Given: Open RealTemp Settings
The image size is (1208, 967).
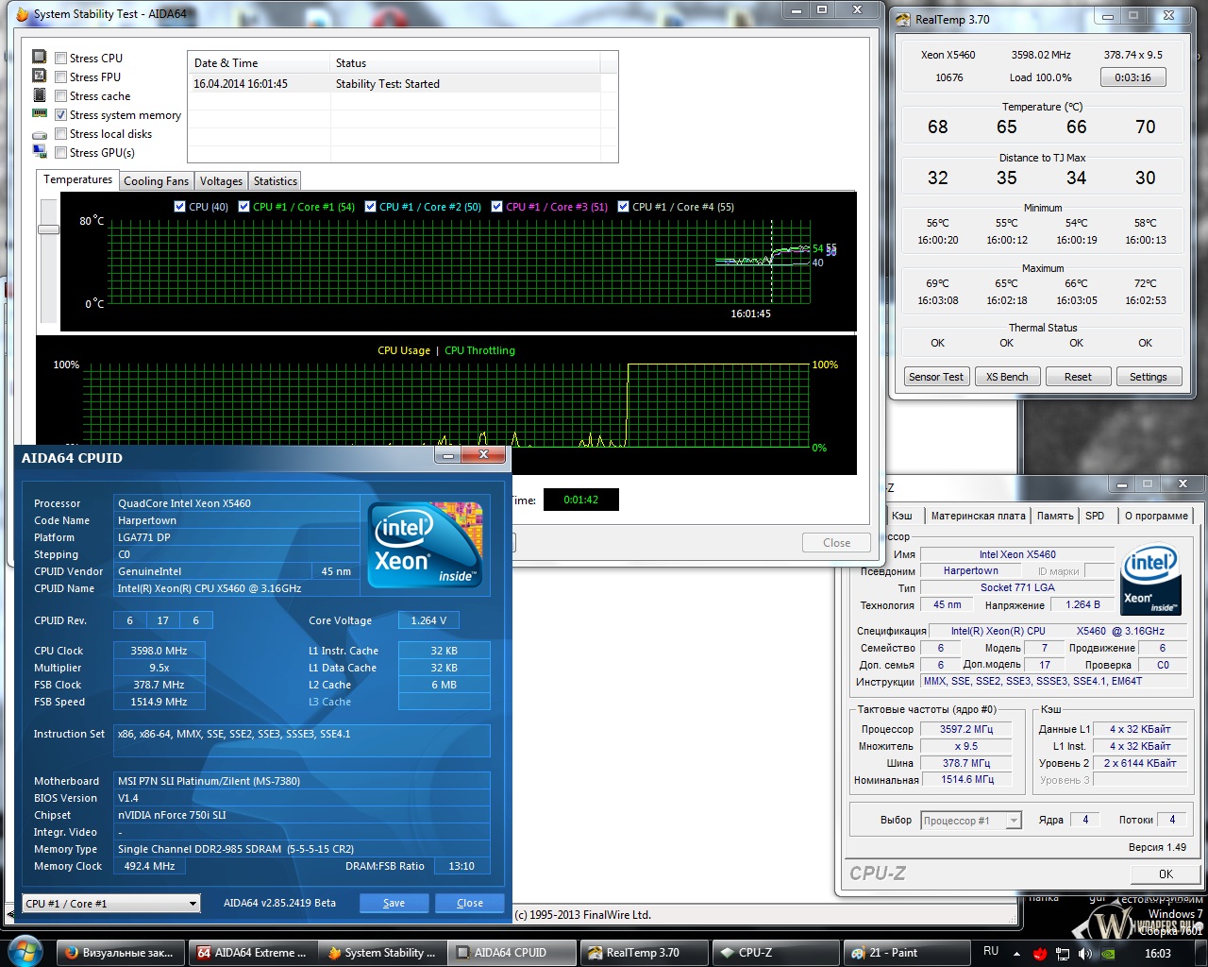Looking at the screenshot, I should coord(1149,377).
